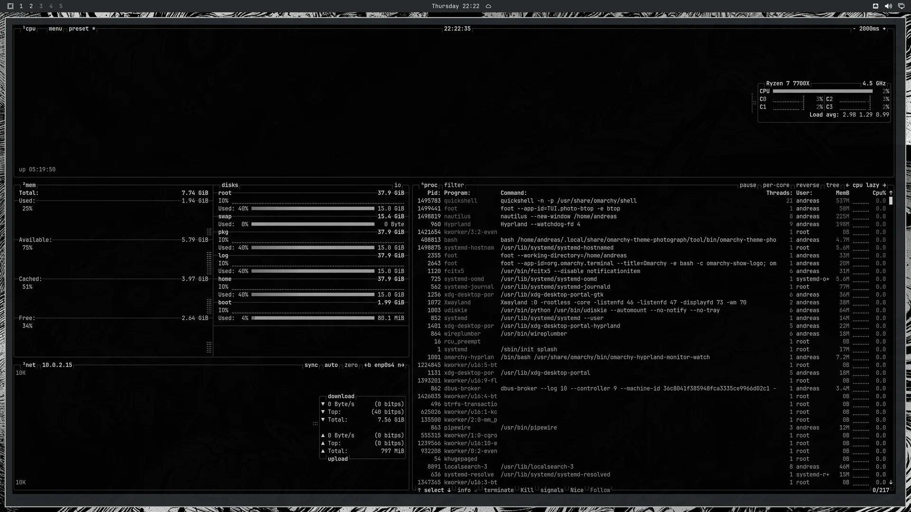Decrease update interval with minus sign
The width and height of the screenshot is (911, 512).
point(854,29)
